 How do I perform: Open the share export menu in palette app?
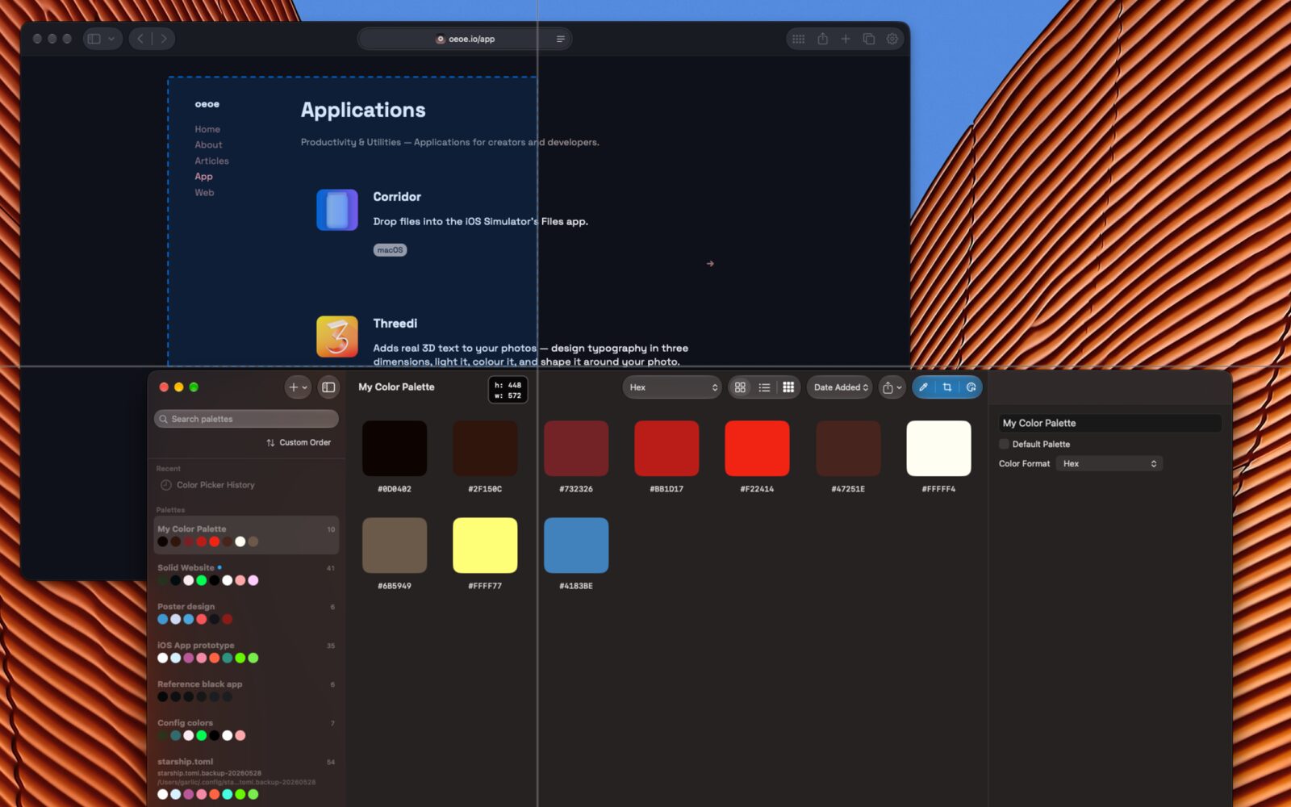(x=892, y=387)
